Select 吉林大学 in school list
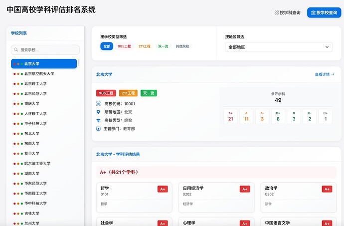This screenshot has width=344, height=226. (x=44, y=214)
